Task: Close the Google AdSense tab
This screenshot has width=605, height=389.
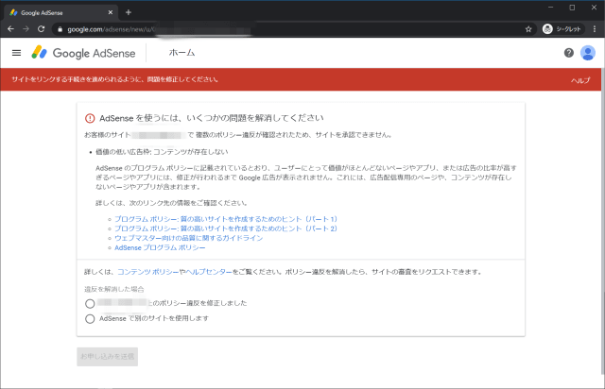Action: coord(111,12)
